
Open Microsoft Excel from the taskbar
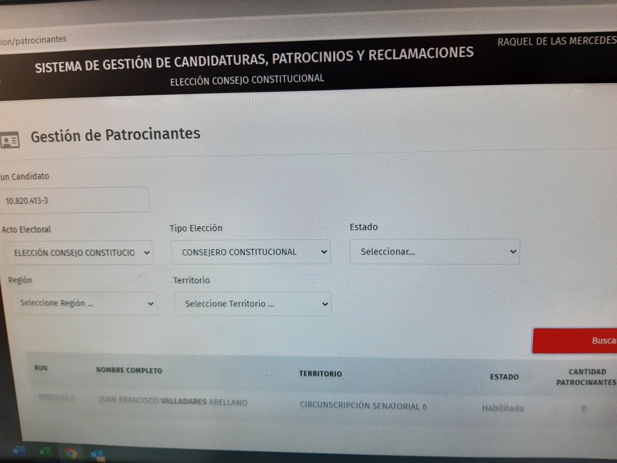[45, 452]
